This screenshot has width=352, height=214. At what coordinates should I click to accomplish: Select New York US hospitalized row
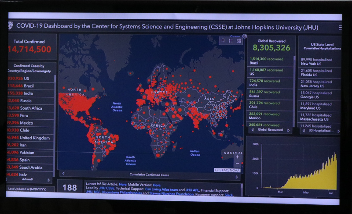[x=320, y=61]
